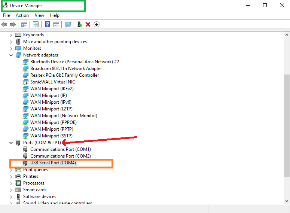Viewport: 290px width, 213px height.
Task: Click the Disable device down-arrow icon
Action: pyautogui.click(x=97, y=24)
